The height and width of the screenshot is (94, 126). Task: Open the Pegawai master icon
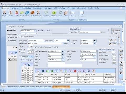(x=38, y=14)
